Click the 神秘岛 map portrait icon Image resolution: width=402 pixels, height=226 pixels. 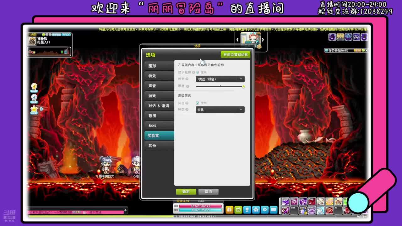(x=32, y=41)
